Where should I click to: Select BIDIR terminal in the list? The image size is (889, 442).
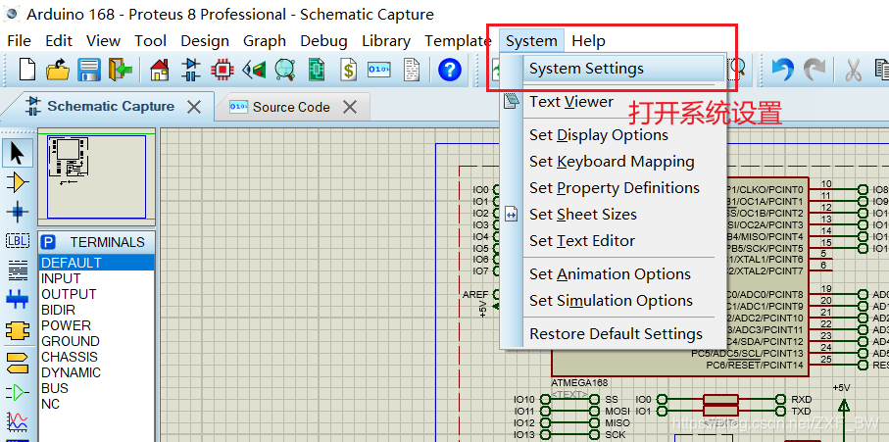96,310
